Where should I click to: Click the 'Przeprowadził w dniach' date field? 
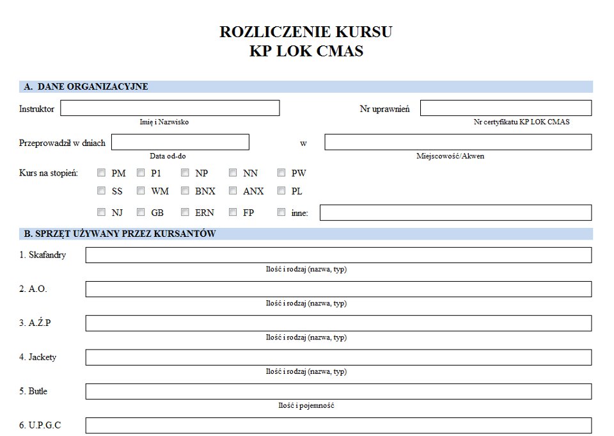tap(180, 142)
